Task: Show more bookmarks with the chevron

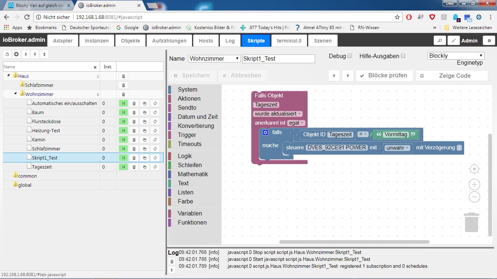Action: click(x=434, y=28)
